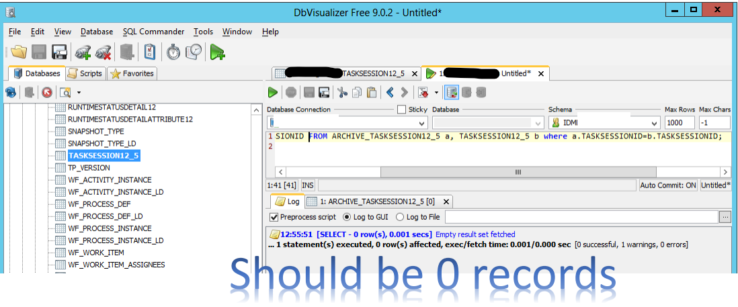Toggle the highlighted auto commit database icon
This screenshot has height=307, width=738.
pyautogui.click(x=452, y=92)
